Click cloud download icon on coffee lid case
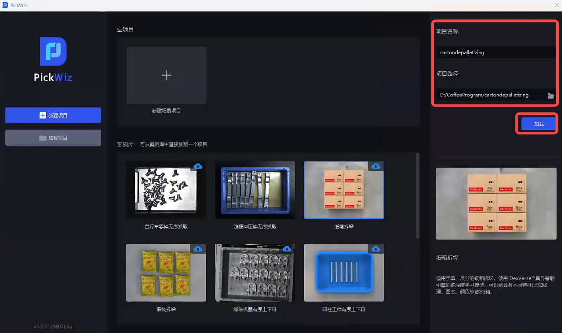Image resolution: width=562 pixels, height=333 pixels. click(x=287, y=249)
